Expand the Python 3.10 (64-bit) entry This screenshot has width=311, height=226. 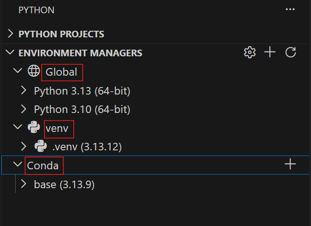(24, 109)
